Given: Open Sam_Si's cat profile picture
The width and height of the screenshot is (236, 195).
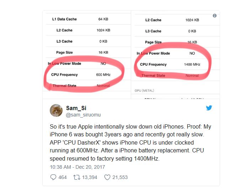Looking at the screenshot, I should coord(56,110).
